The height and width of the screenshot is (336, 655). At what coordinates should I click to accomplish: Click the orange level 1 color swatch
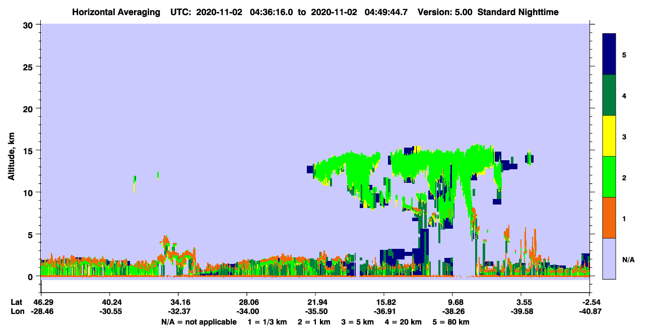pos(609,218)
